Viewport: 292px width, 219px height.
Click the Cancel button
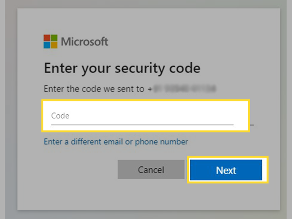151,169
